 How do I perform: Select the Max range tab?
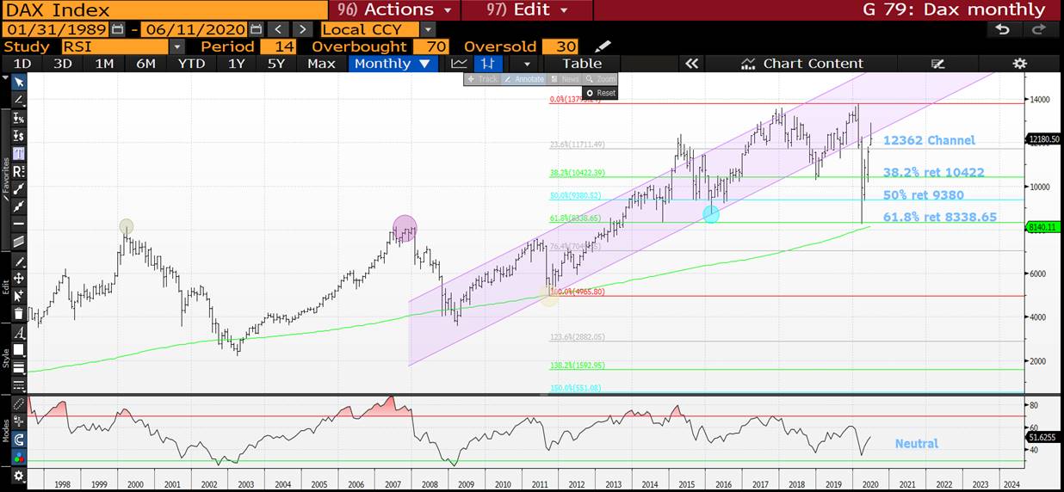321,64
